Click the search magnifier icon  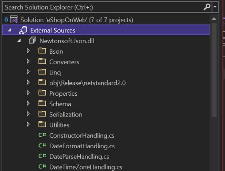click(x=207, y=7)
